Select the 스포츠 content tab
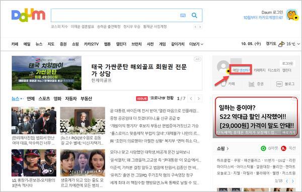Viewport: 302px width, 192px height. pos(44,99)
